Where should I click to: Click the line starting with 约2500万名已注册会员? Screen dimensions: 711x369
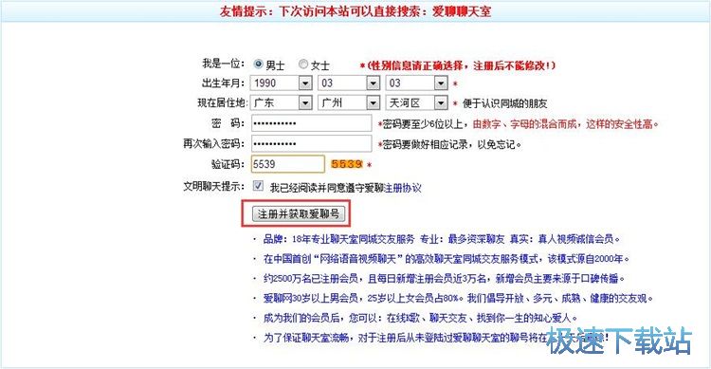pyautogui.click(x=444, y=278)
